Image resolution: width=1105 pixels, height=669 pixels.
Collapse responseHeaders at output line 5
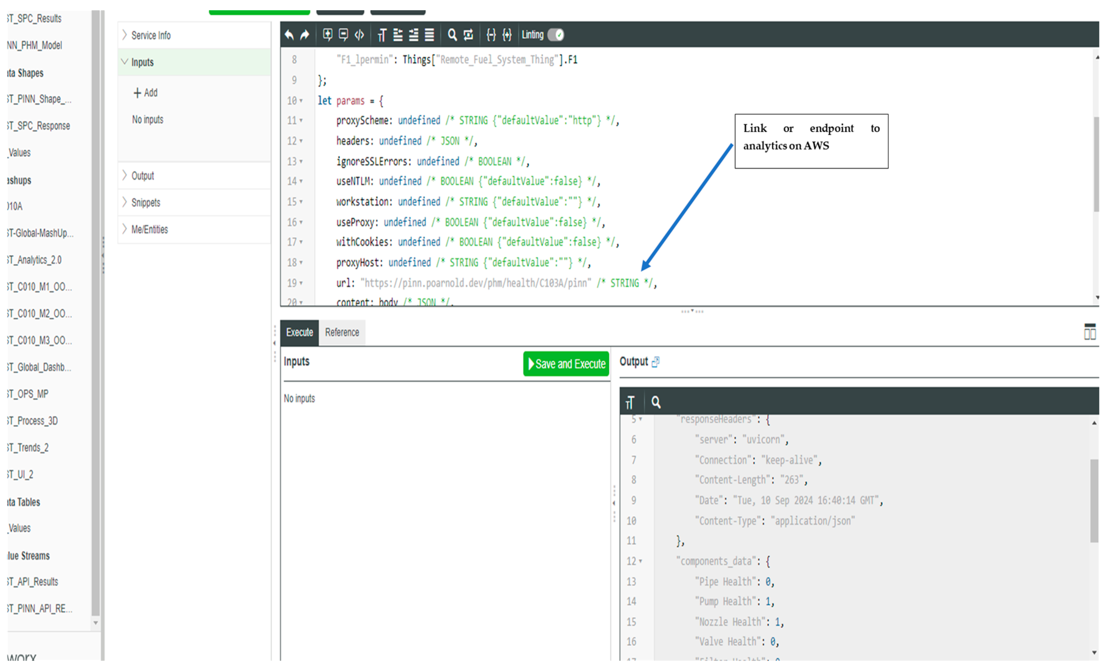(x=640, y=419)
